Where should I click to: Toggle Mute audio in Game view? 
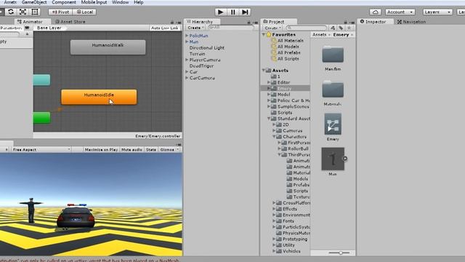click(132, 150)
